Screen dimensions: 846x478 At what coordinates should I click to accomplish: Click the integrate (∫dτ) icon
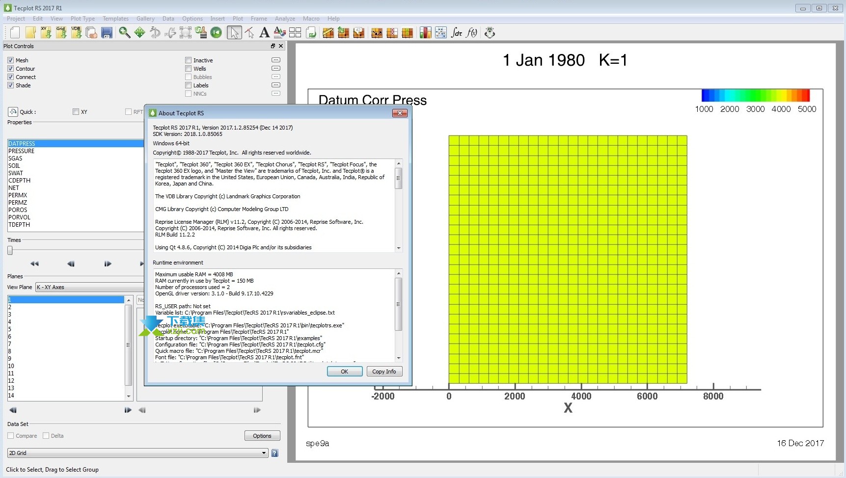(x=457, y=33)
